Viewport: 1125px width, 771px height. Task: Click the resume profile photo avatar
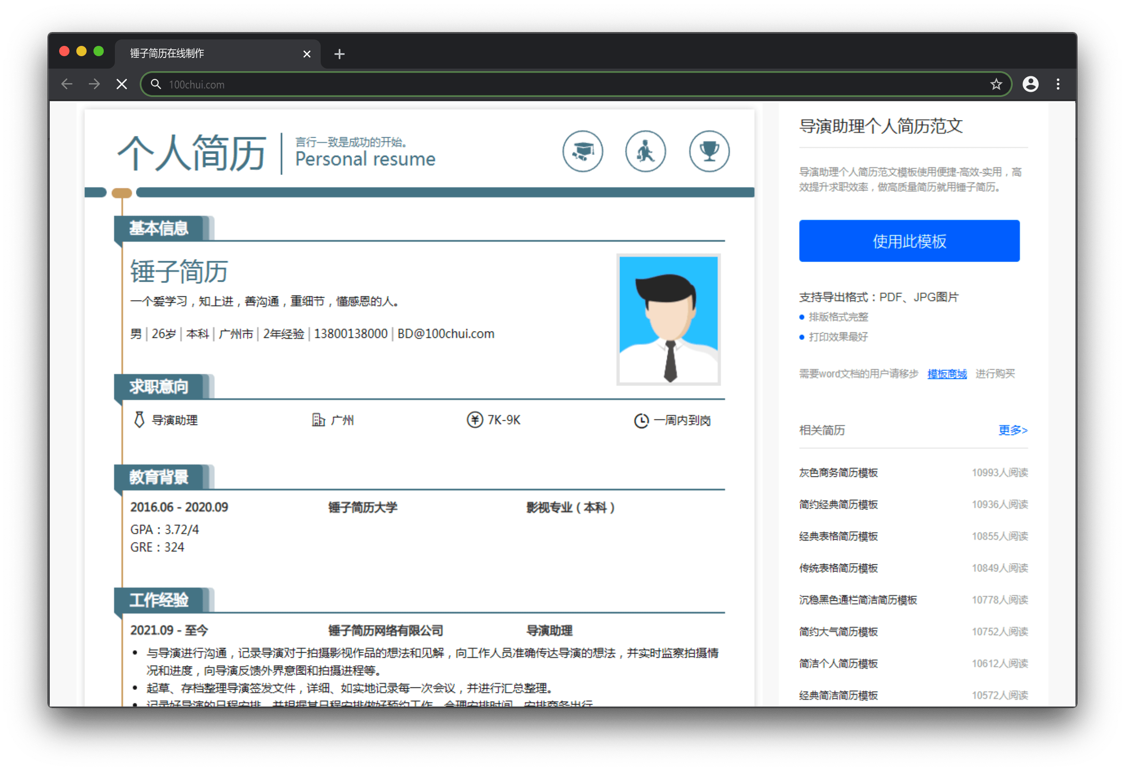tap(668, 319)
